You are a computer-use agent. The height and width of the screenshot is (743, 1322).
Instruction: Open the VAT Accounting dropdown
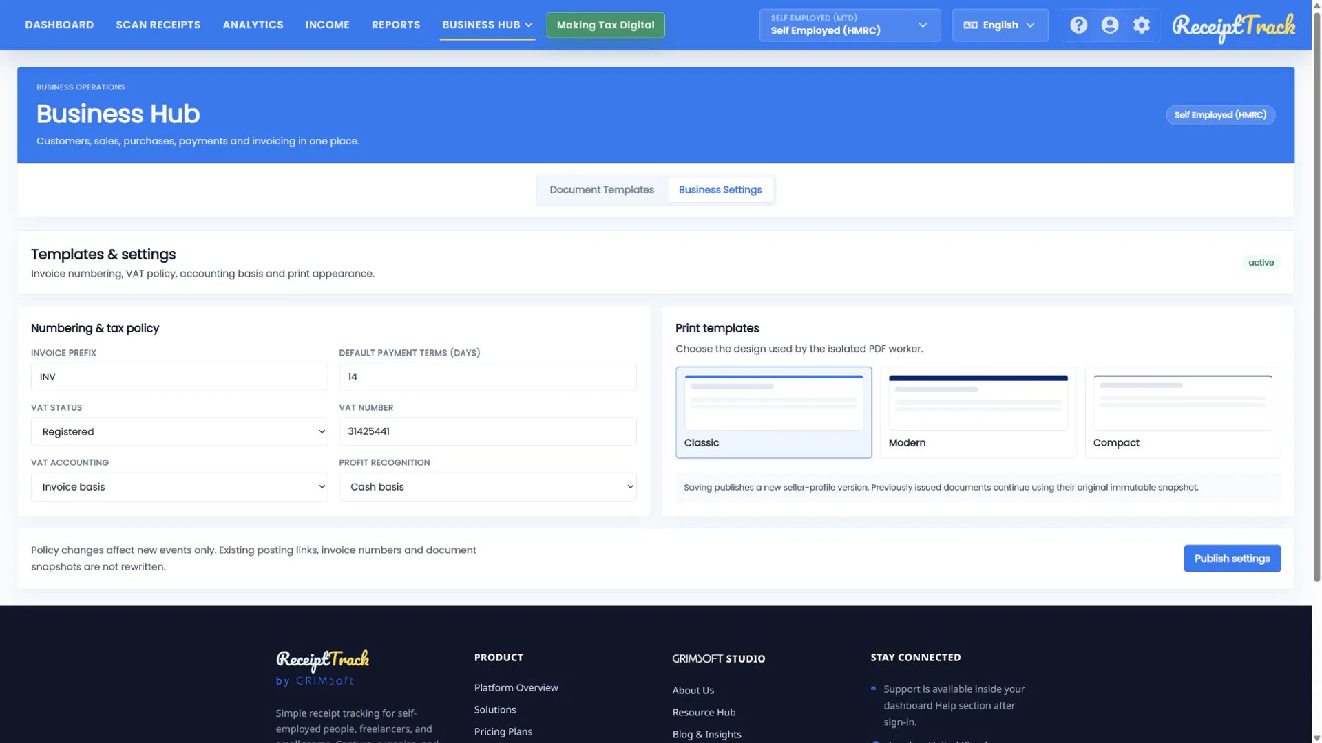pyautogui.click(x=179, y=487)
